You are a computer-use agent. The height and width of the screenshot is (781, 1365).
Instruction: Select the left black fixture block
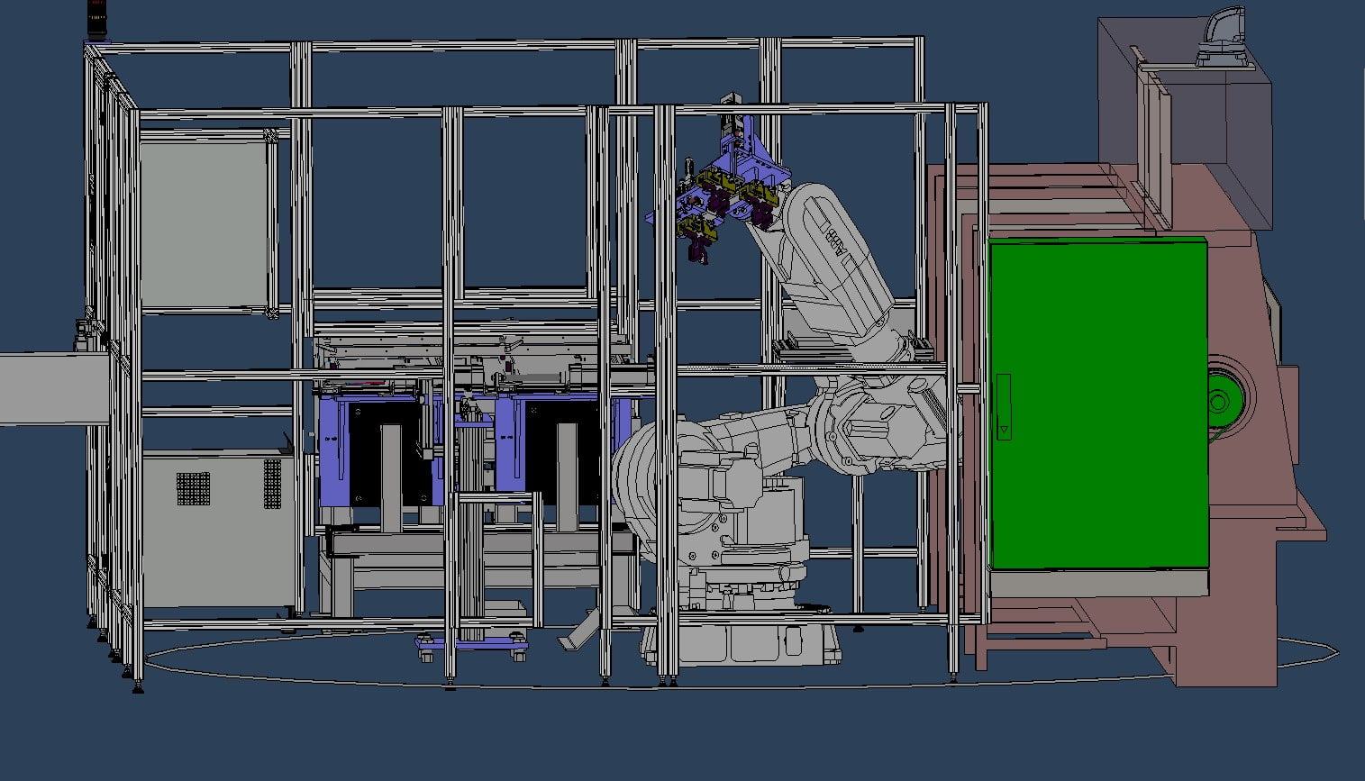click(380, 461)
